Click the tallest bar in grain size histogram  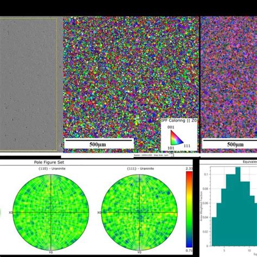[238, 207]
